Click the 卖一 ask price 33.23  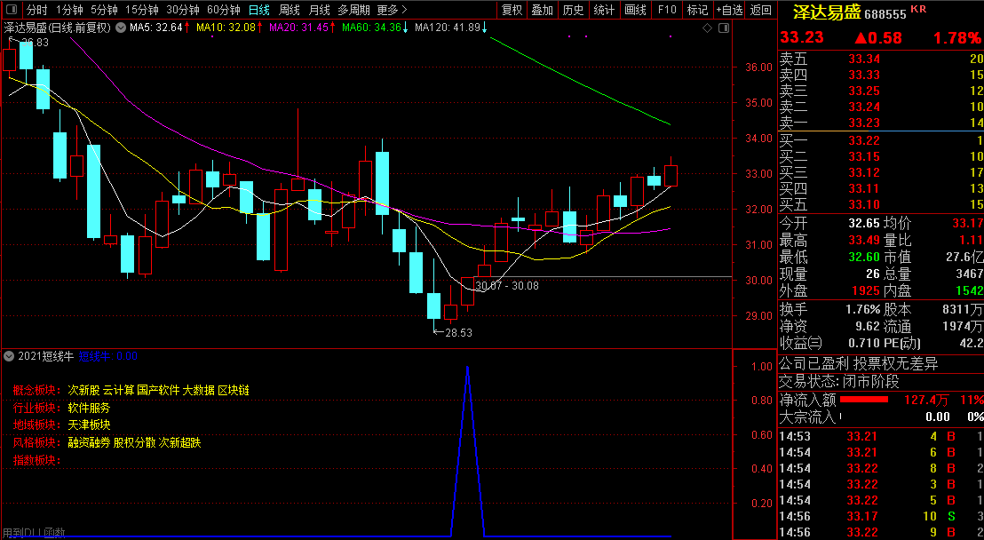(x=864, y=123)
